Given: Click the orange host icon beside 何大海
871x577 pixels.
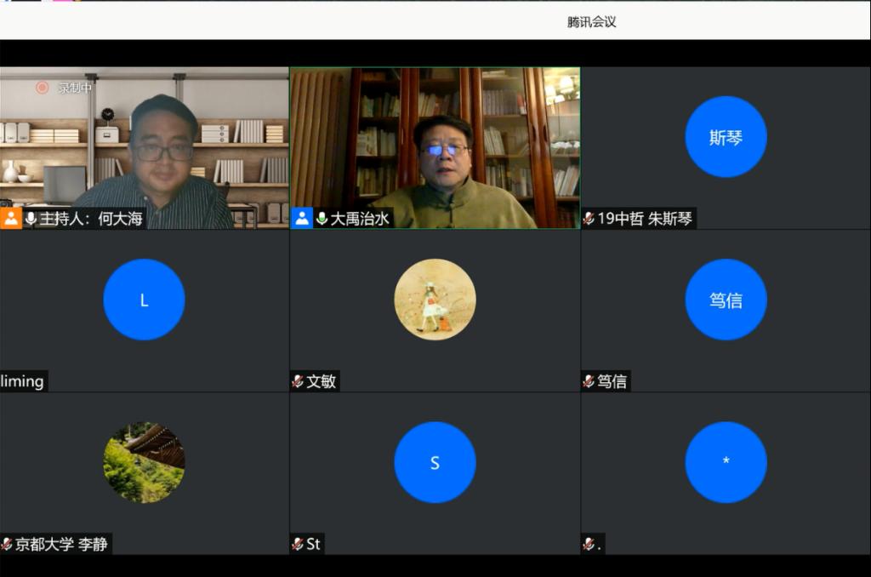Looking at the screenshot, I should click(11, 218).
